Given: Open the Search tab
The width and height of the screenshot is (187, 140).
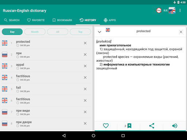Looking at the screenshot, I should coord(12,20).
